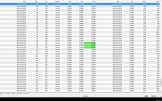
Task: Select open time 2011.02.16 10:41
Action: 22,56
